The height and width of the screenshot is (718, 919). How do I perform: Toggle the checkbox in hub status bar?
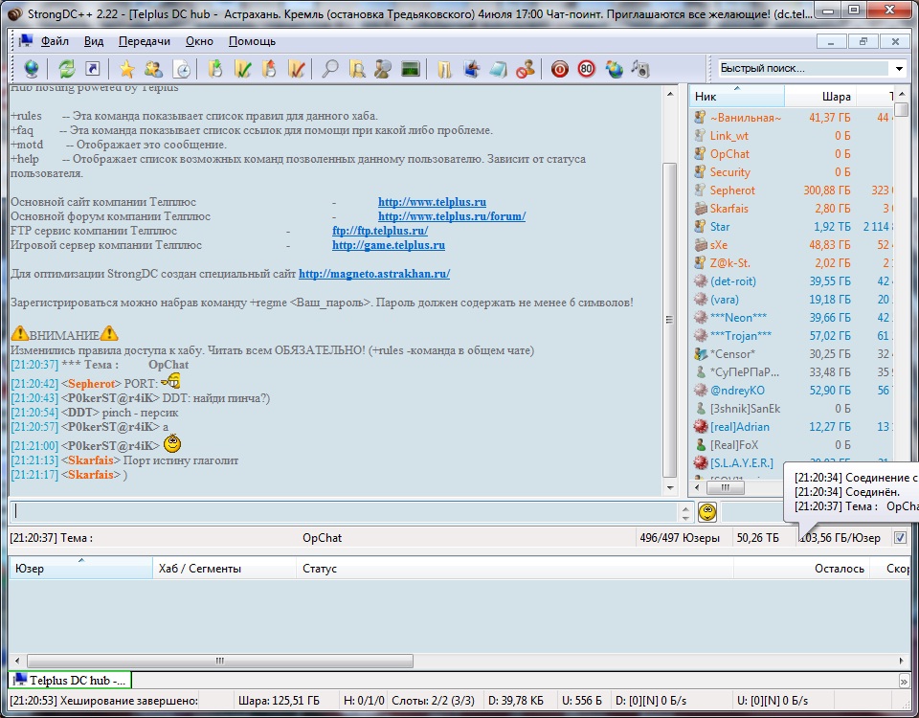[x=900, y=537]
